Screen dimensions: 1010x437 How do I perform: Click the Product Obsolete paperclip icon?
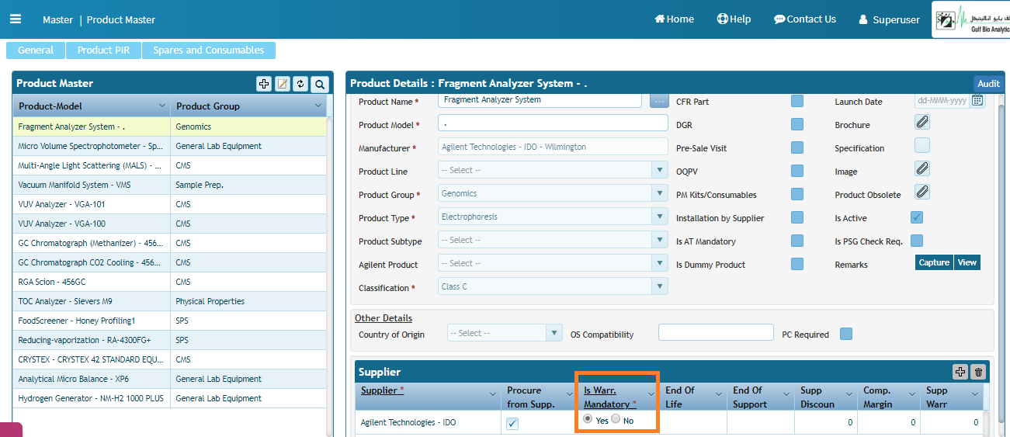pos(921,192)
